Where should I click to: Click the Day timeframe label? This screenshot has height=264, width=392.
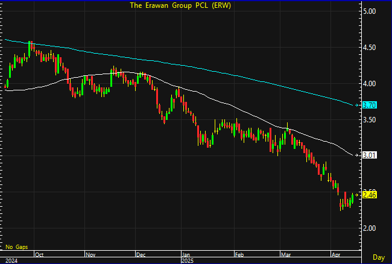pyautogui.click(x=378, y=257)
